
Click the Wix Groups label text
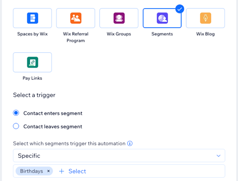tap(119, 34)
